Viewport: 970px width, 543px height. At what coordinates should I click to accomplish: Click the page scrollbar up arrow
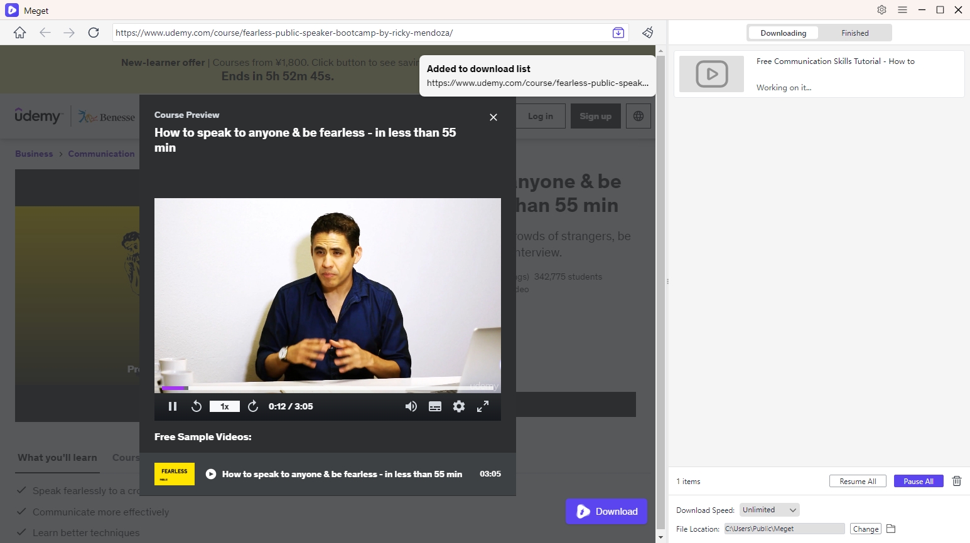tap(660, 50)
